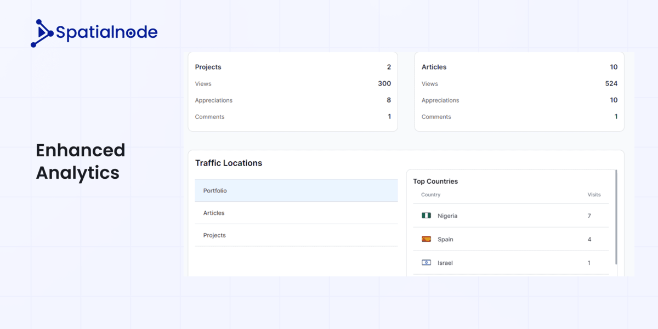The width and height of the screenshot is (658, 329).
Task: Click the Comments count under Articles
Action: tap(615, 116)
